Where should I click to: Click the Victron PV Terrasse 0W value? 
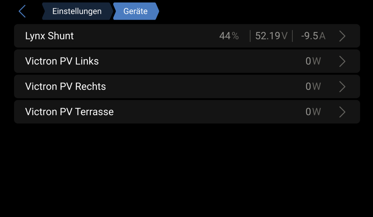coord(313,112)
